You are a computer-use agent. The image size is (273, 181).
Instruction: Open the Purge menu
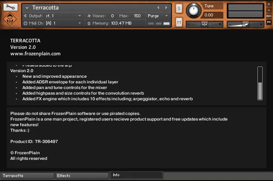[x=158, y=16]
